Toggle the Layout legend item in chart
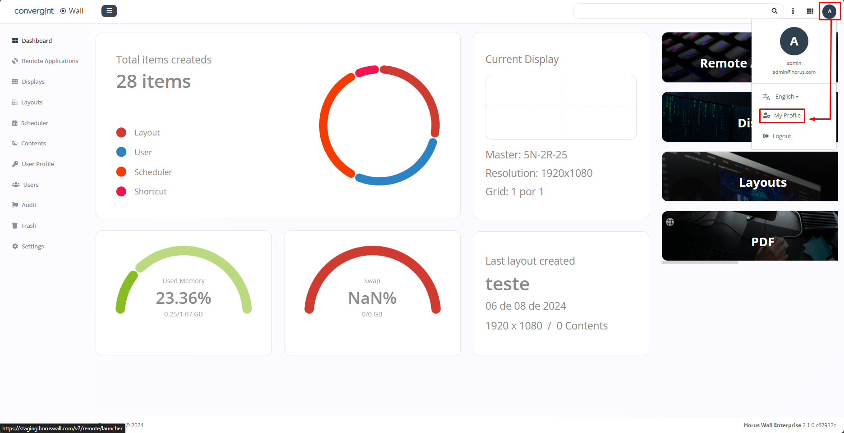This screenshot has width=844, height=433. click(147, 133)
